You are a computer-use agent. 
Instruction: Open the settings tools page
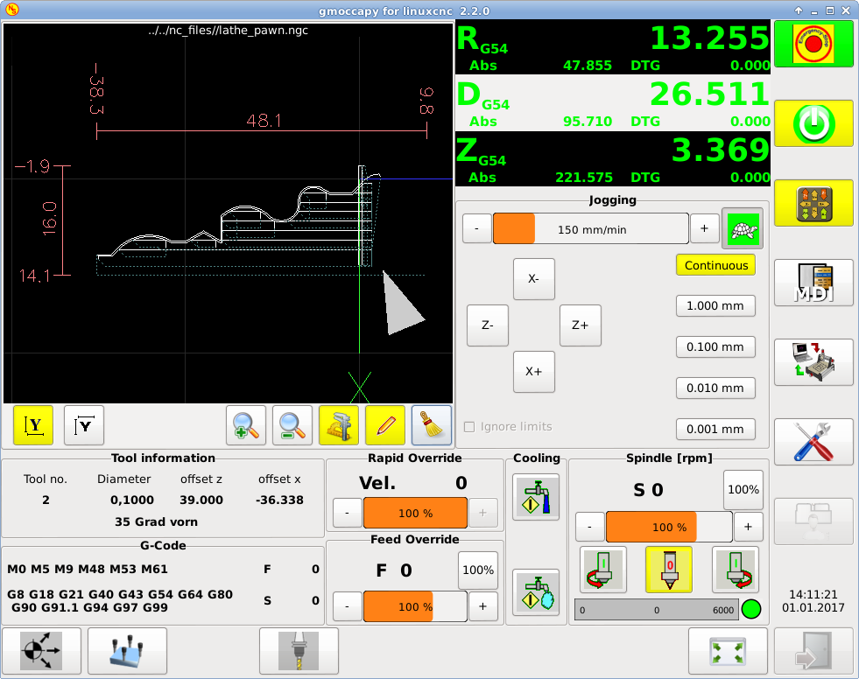(x=813, y=442)
